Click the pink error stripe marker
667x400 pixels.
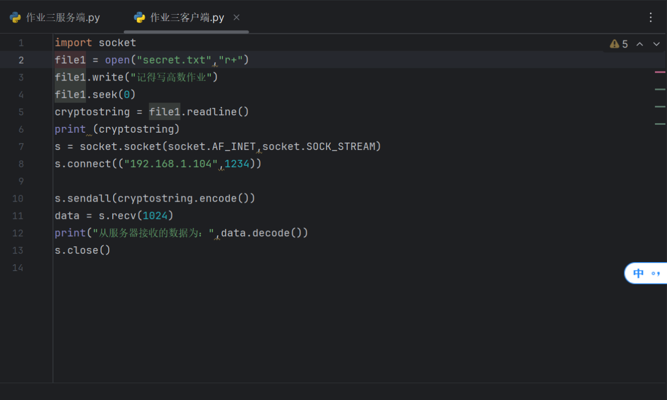(660, 72)
